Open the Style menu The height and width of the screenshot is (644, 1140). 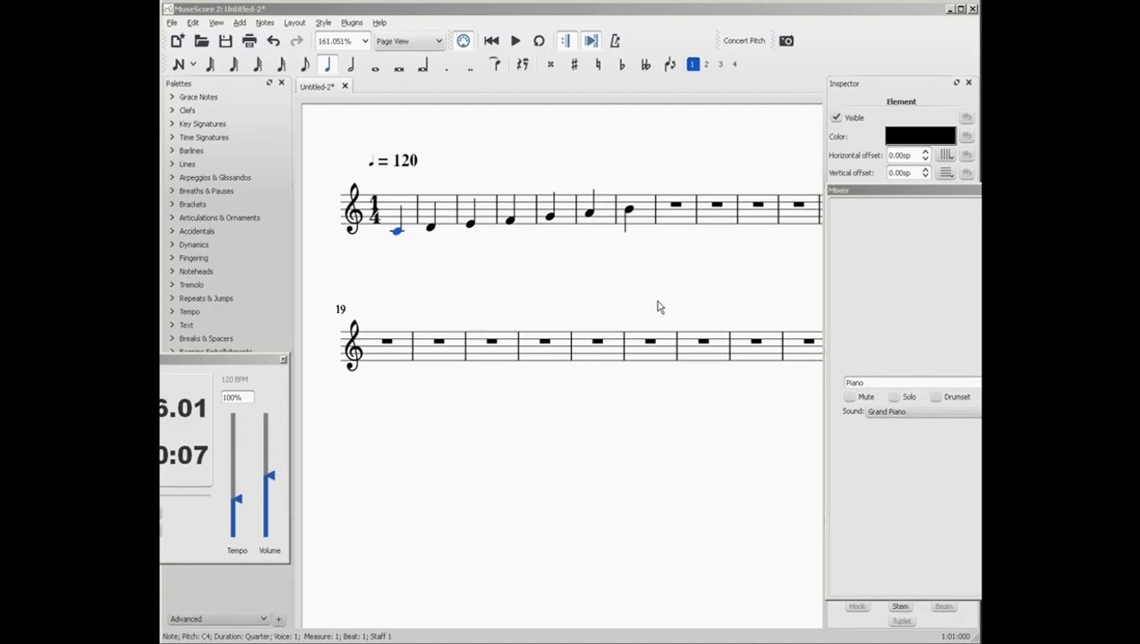[x=323, y=22]
